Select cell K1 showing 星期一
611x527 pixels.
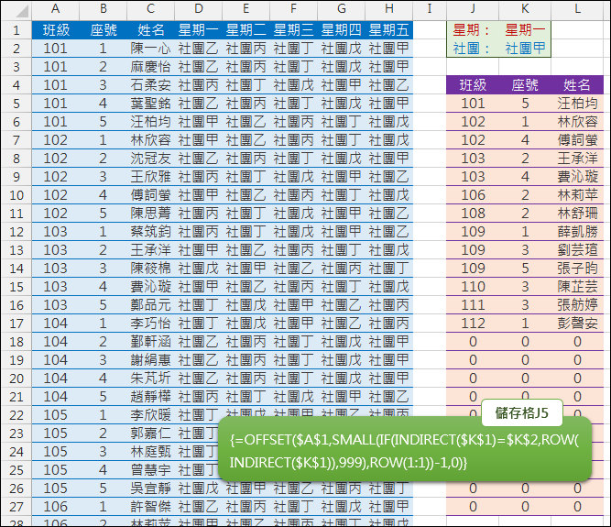click(x=525, y=30)
